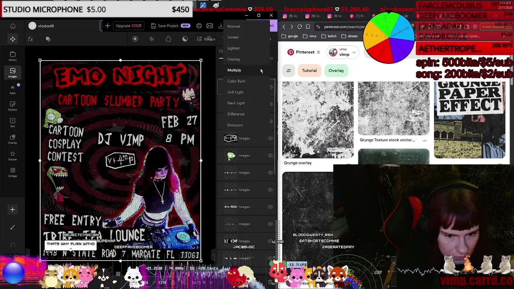The height and width of the screenshot is (289, 514).
Task: Open the Grunge Texture stock vector pin
Action: pyautogui.click(x=394, y=108)
